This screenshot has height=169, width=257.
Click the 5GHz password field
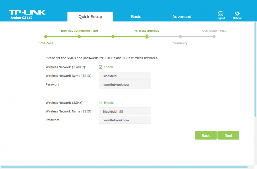point(125,120)
